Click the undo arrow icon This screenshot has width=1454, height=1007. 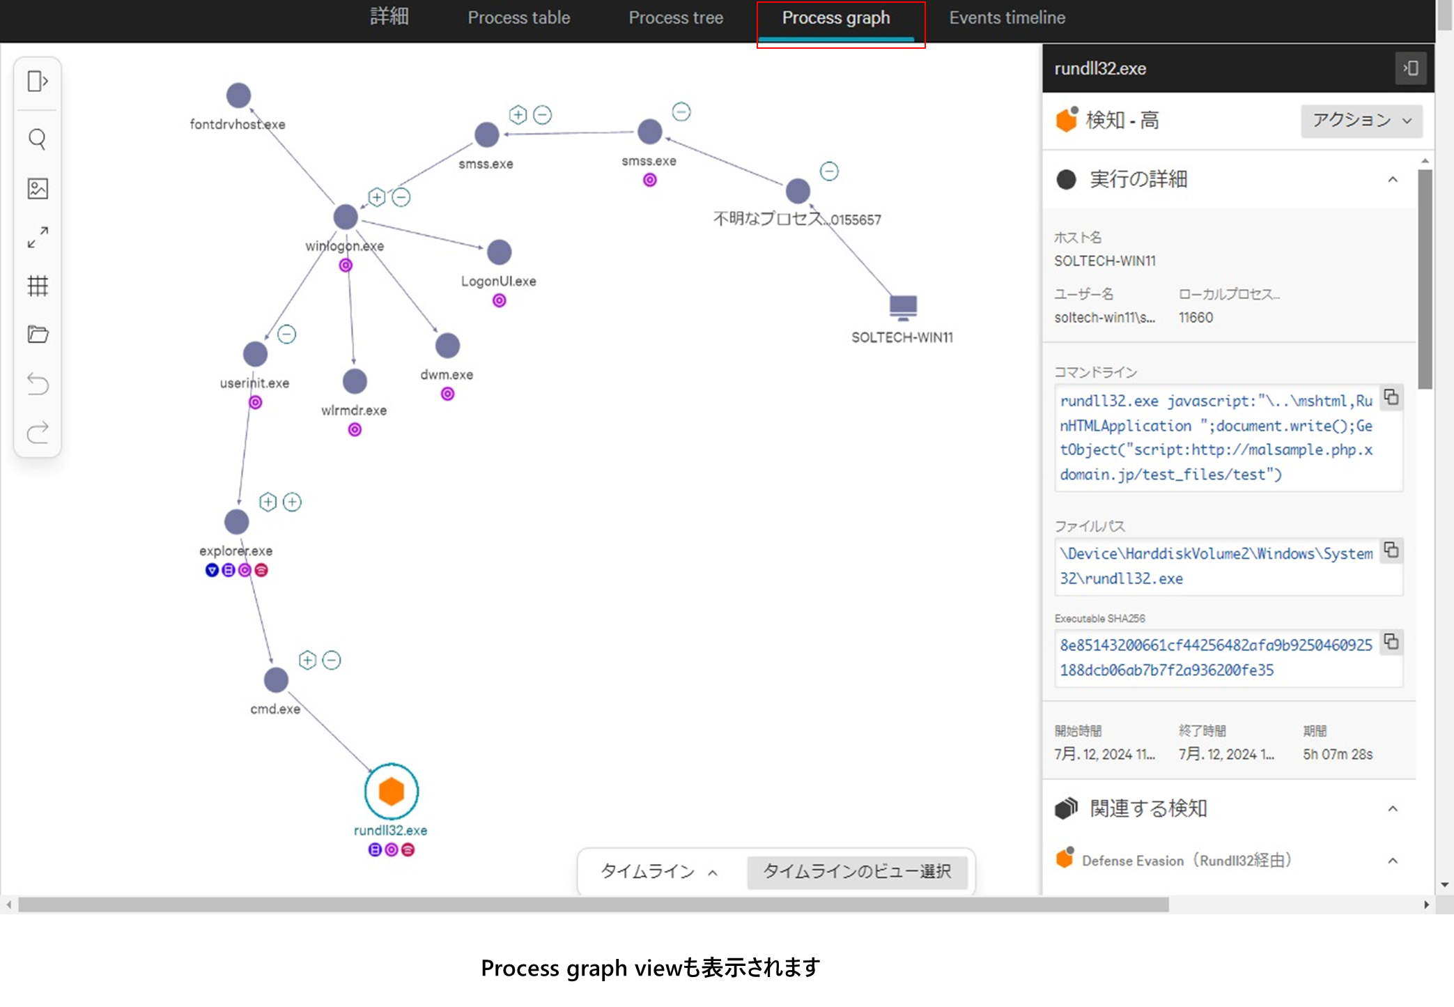click(38, 383)
